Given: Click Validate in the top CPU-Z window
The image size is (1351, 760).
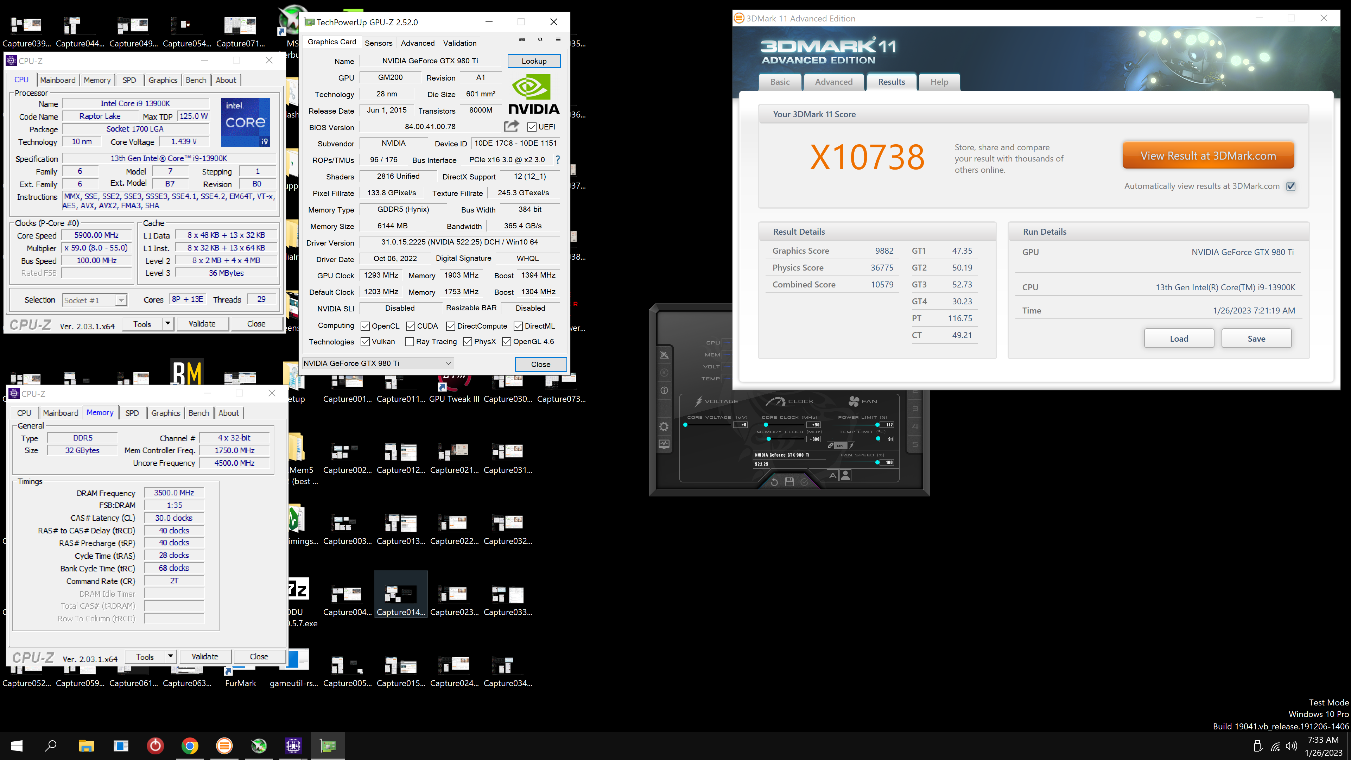Looking at the screenshot, I should click(202, 324).
